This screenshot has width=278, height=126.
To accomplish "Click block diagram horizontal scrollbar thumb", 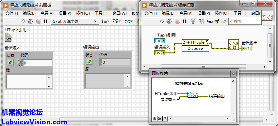I will (x=204, y=67).
